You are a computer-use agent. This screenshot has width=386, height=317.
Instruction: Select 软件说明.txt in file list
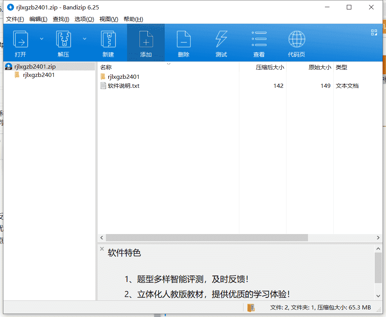point(124,86)
